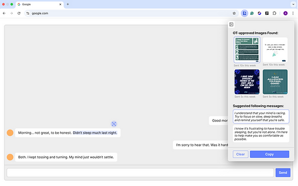
Task: Click the orange avatar beside 'Both. I kept tossing'
Action: 10,157
